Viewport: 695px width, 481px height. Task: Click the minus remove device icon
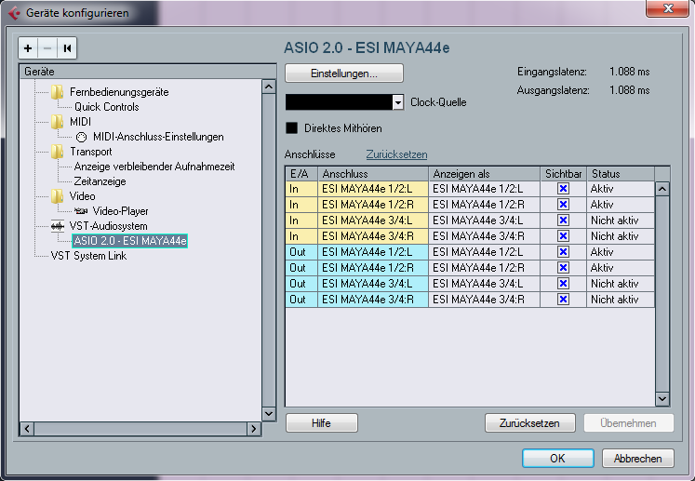coord(47,47)
